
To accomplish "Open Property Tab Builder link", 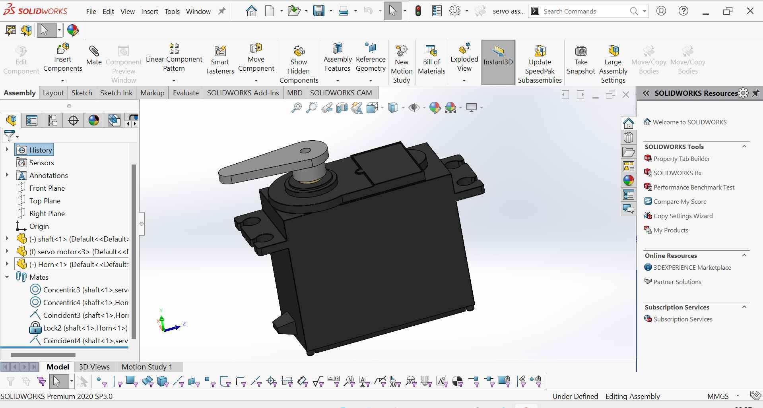I will pyautogui.click(x=681, y=159).
